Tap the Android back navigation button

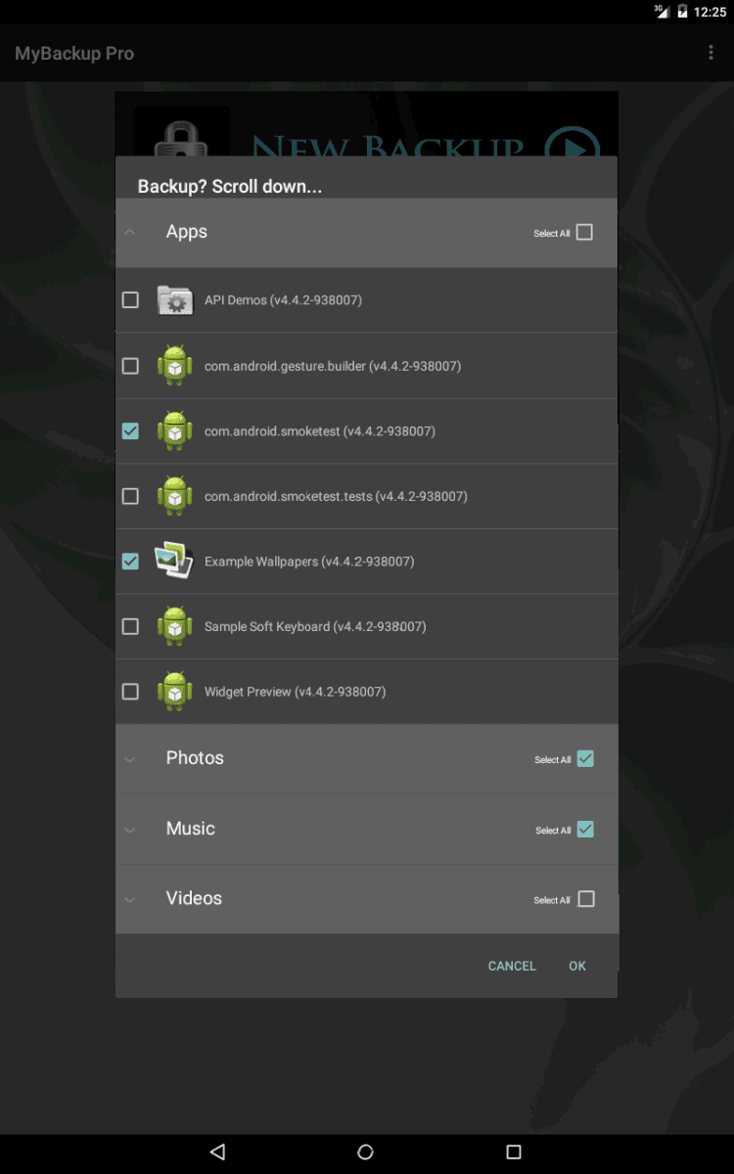point(218,1151)
